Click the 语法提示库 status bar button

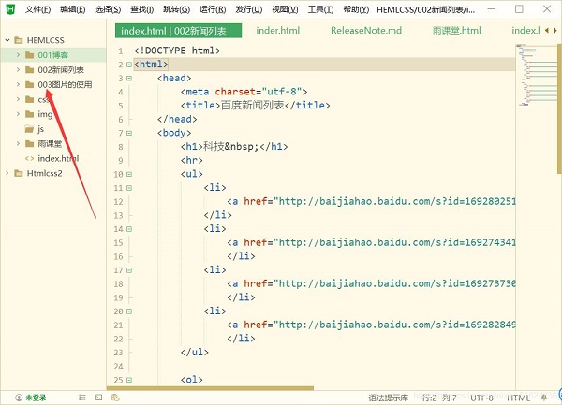tap(386, 398)
